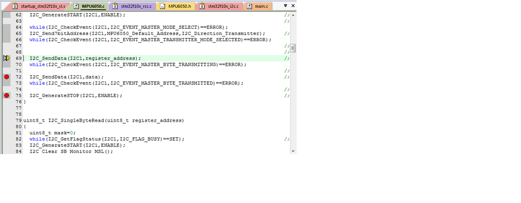Click I2C_SendData(I2C1,register_address) on line 69

pos(86,58)
